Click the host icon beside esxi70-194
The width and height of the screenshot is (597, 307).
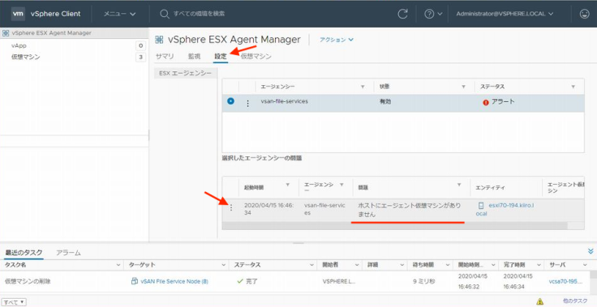click(480, 206)
